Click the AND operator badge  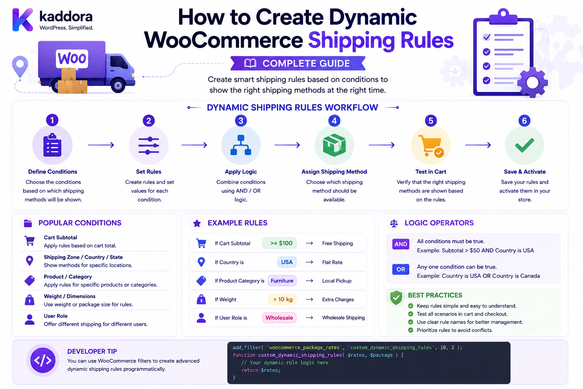click(x=401, y=244)
